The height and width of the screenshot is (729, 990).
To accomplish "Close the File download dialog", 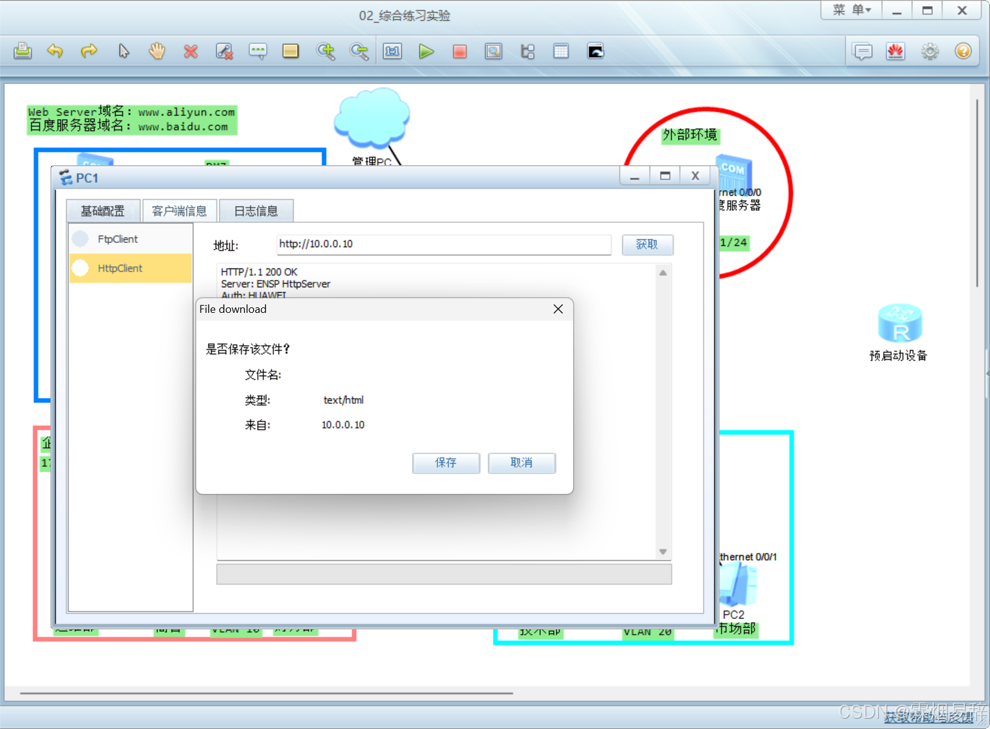I will pos(558,309).
